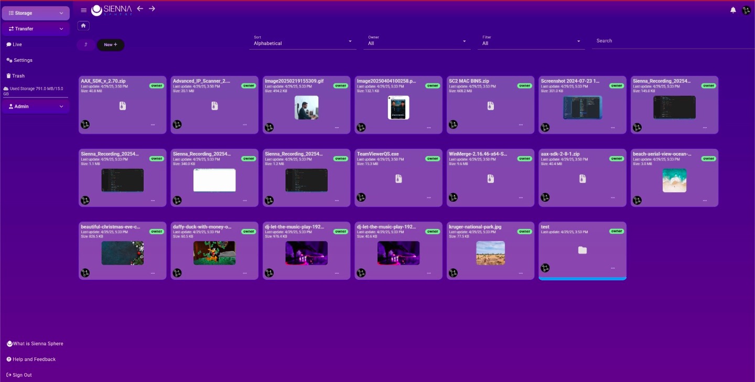Open Trash in the sidebar

tap(16, 76)
